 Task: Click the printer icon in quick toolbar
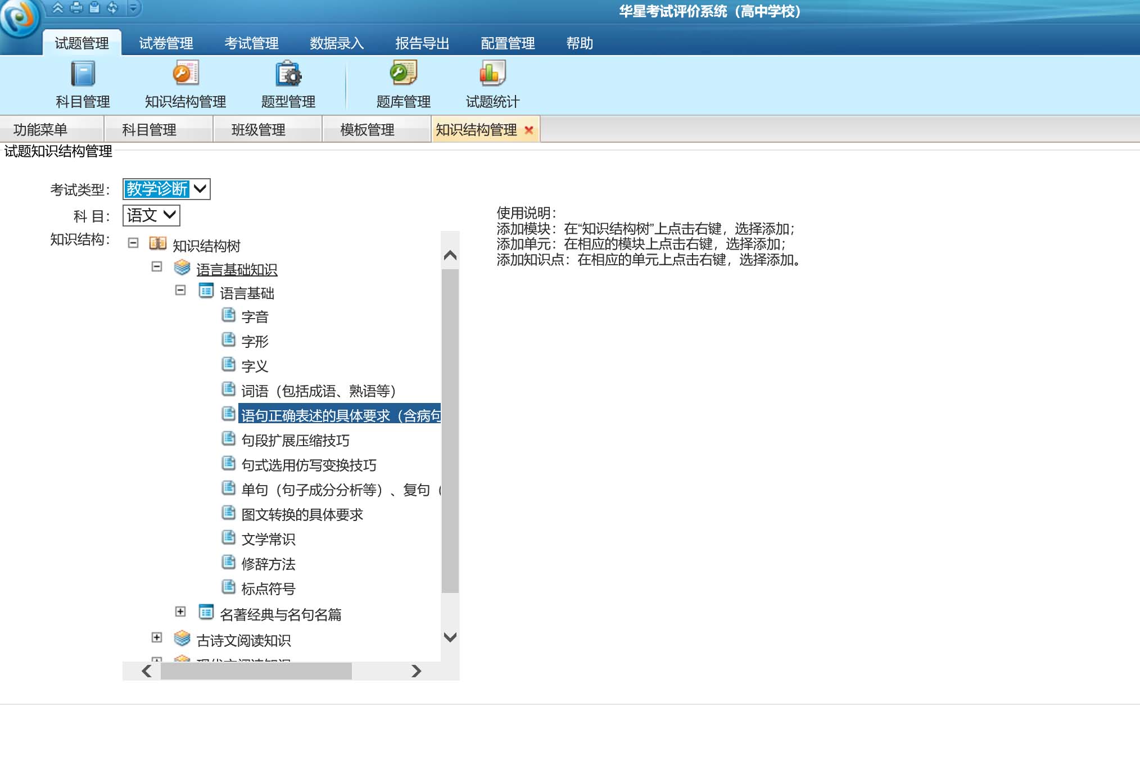[x=76, y=7]
